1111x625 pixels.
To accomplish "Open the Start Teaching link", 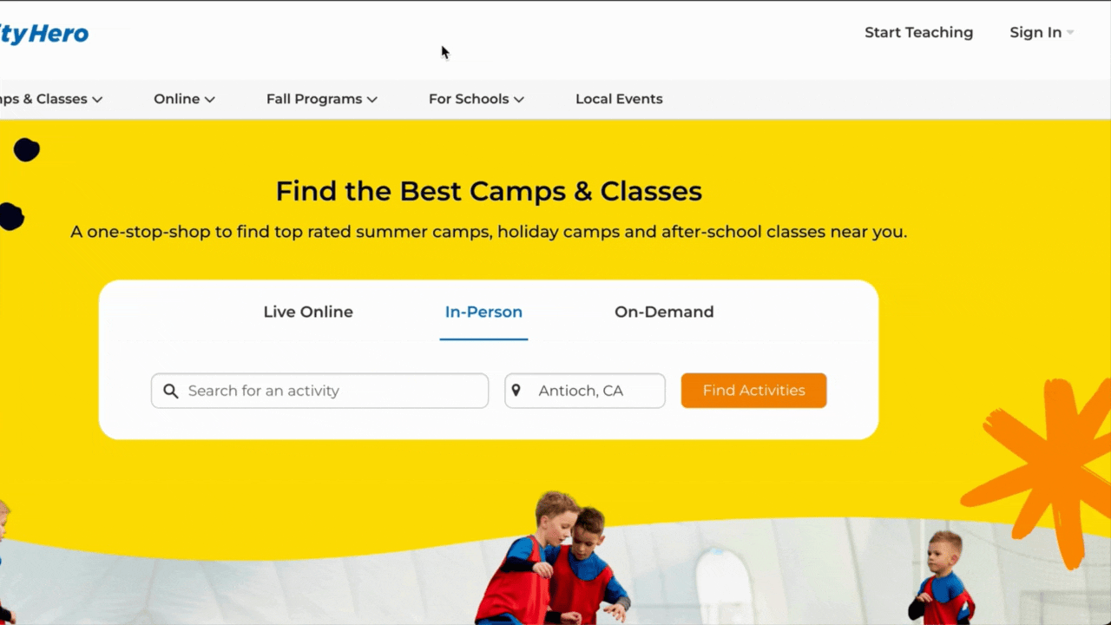I will [918, 32].
